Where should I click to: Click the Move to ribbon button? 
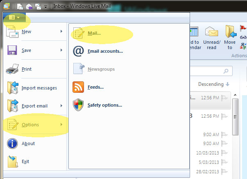[x=230, y=38]
